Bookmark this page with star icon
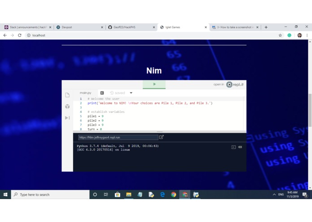Image resolution: width=312 pixels, height=222 pixels. tap(280, 35)
